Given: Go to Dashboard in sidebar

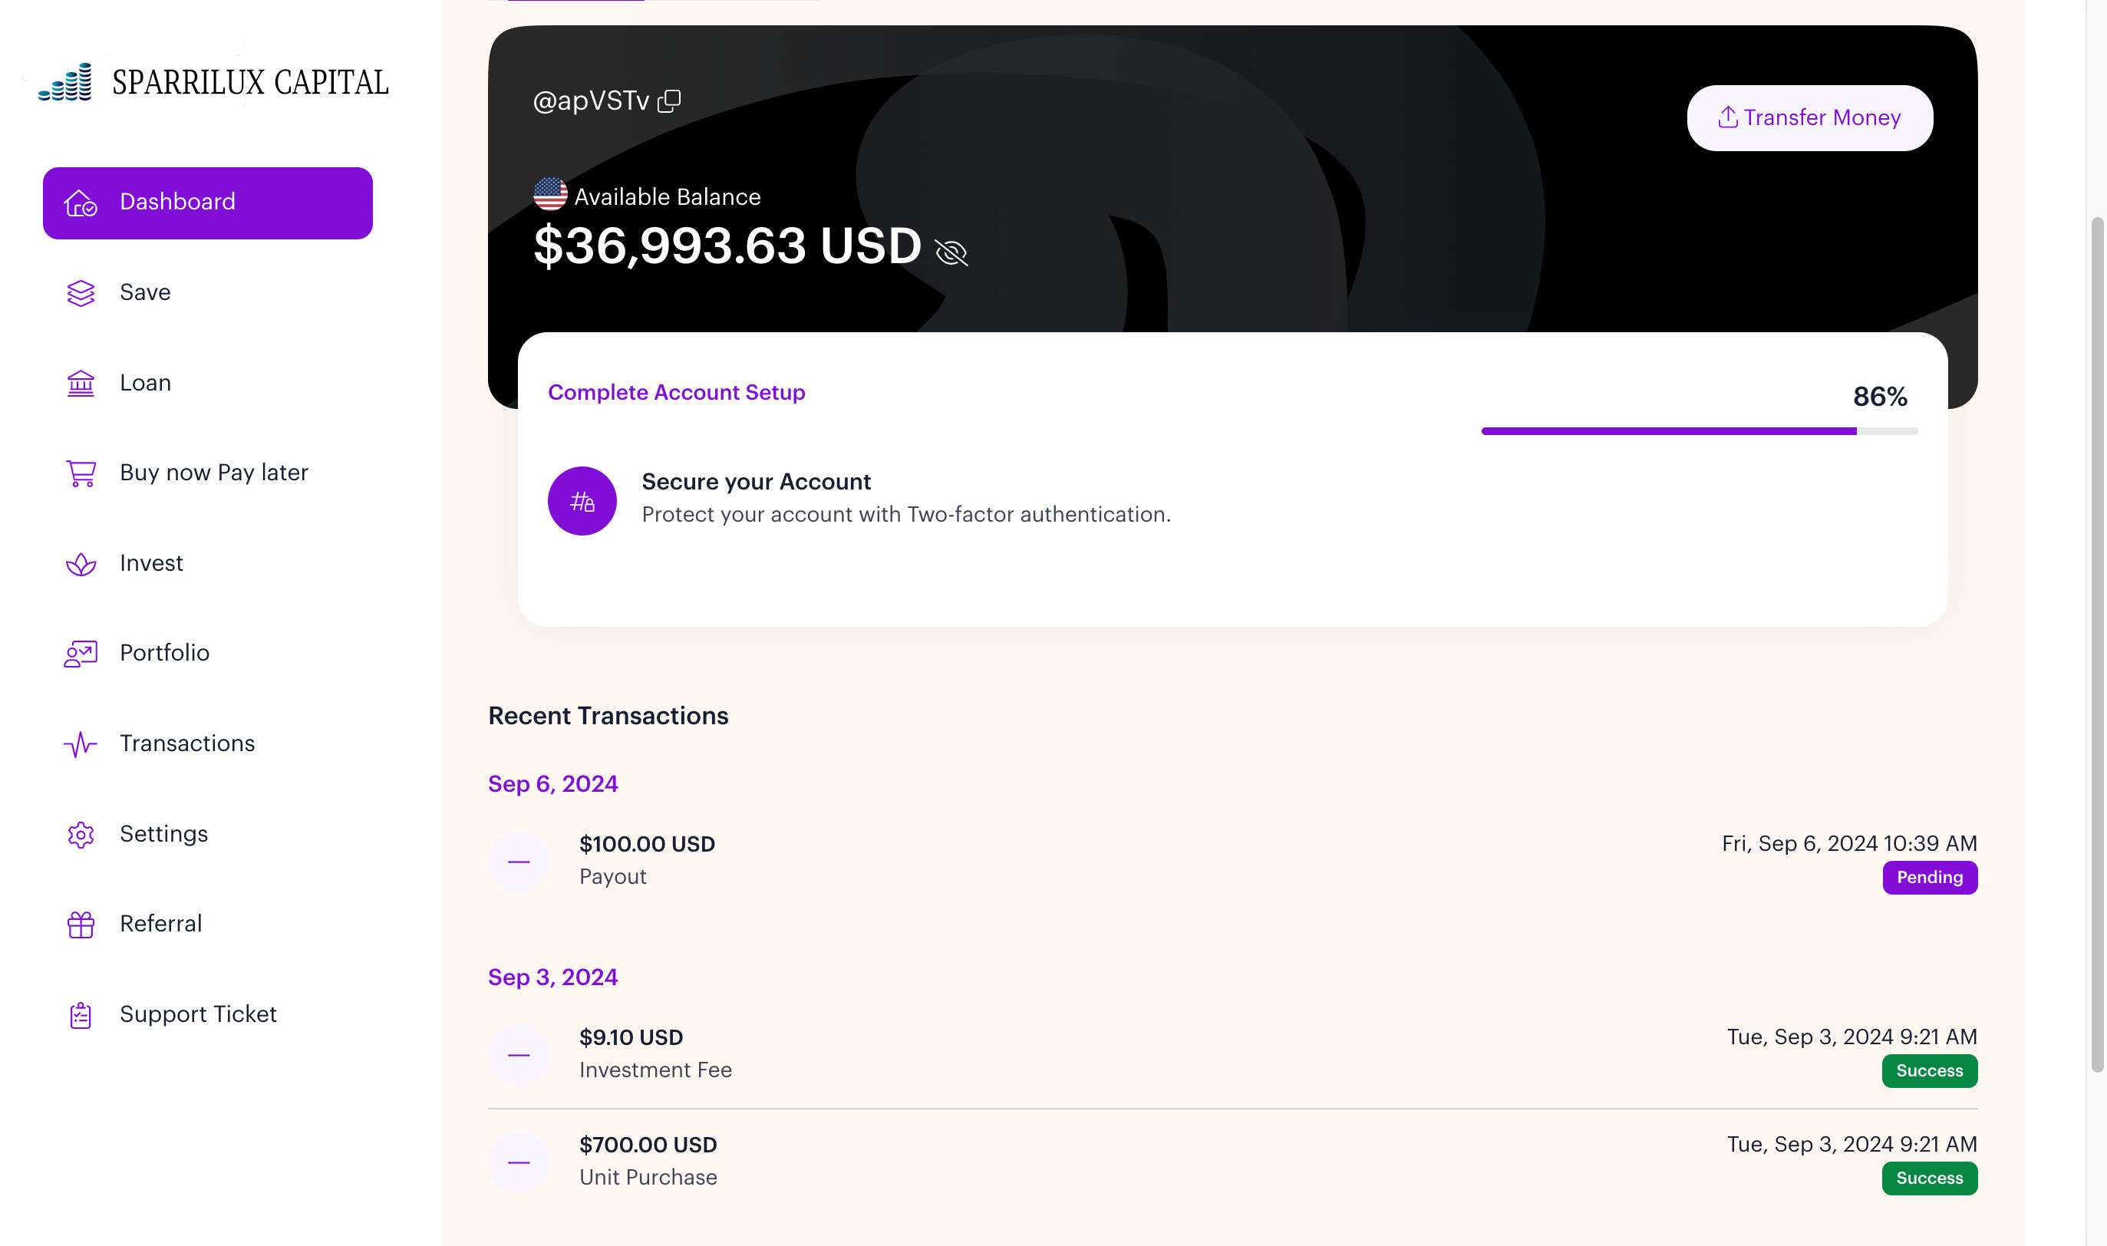Looking at the screenshot, I should (x=207, y=203).
